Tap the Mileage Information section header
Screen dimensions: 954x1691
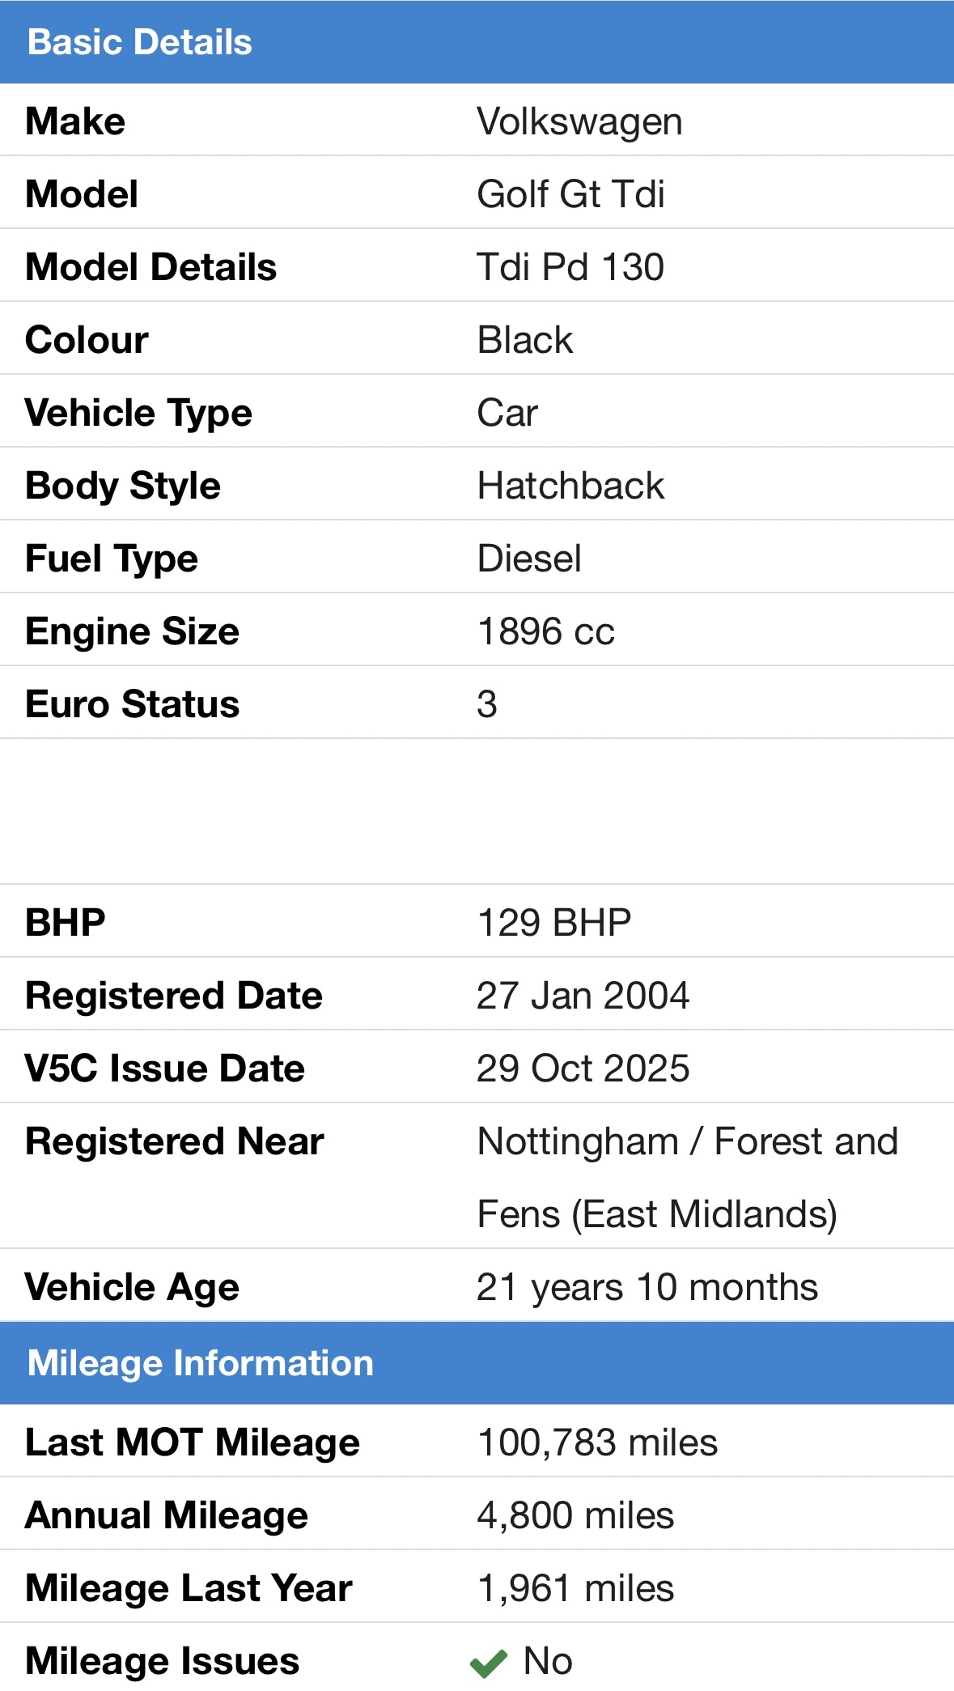pos(200,1363)
